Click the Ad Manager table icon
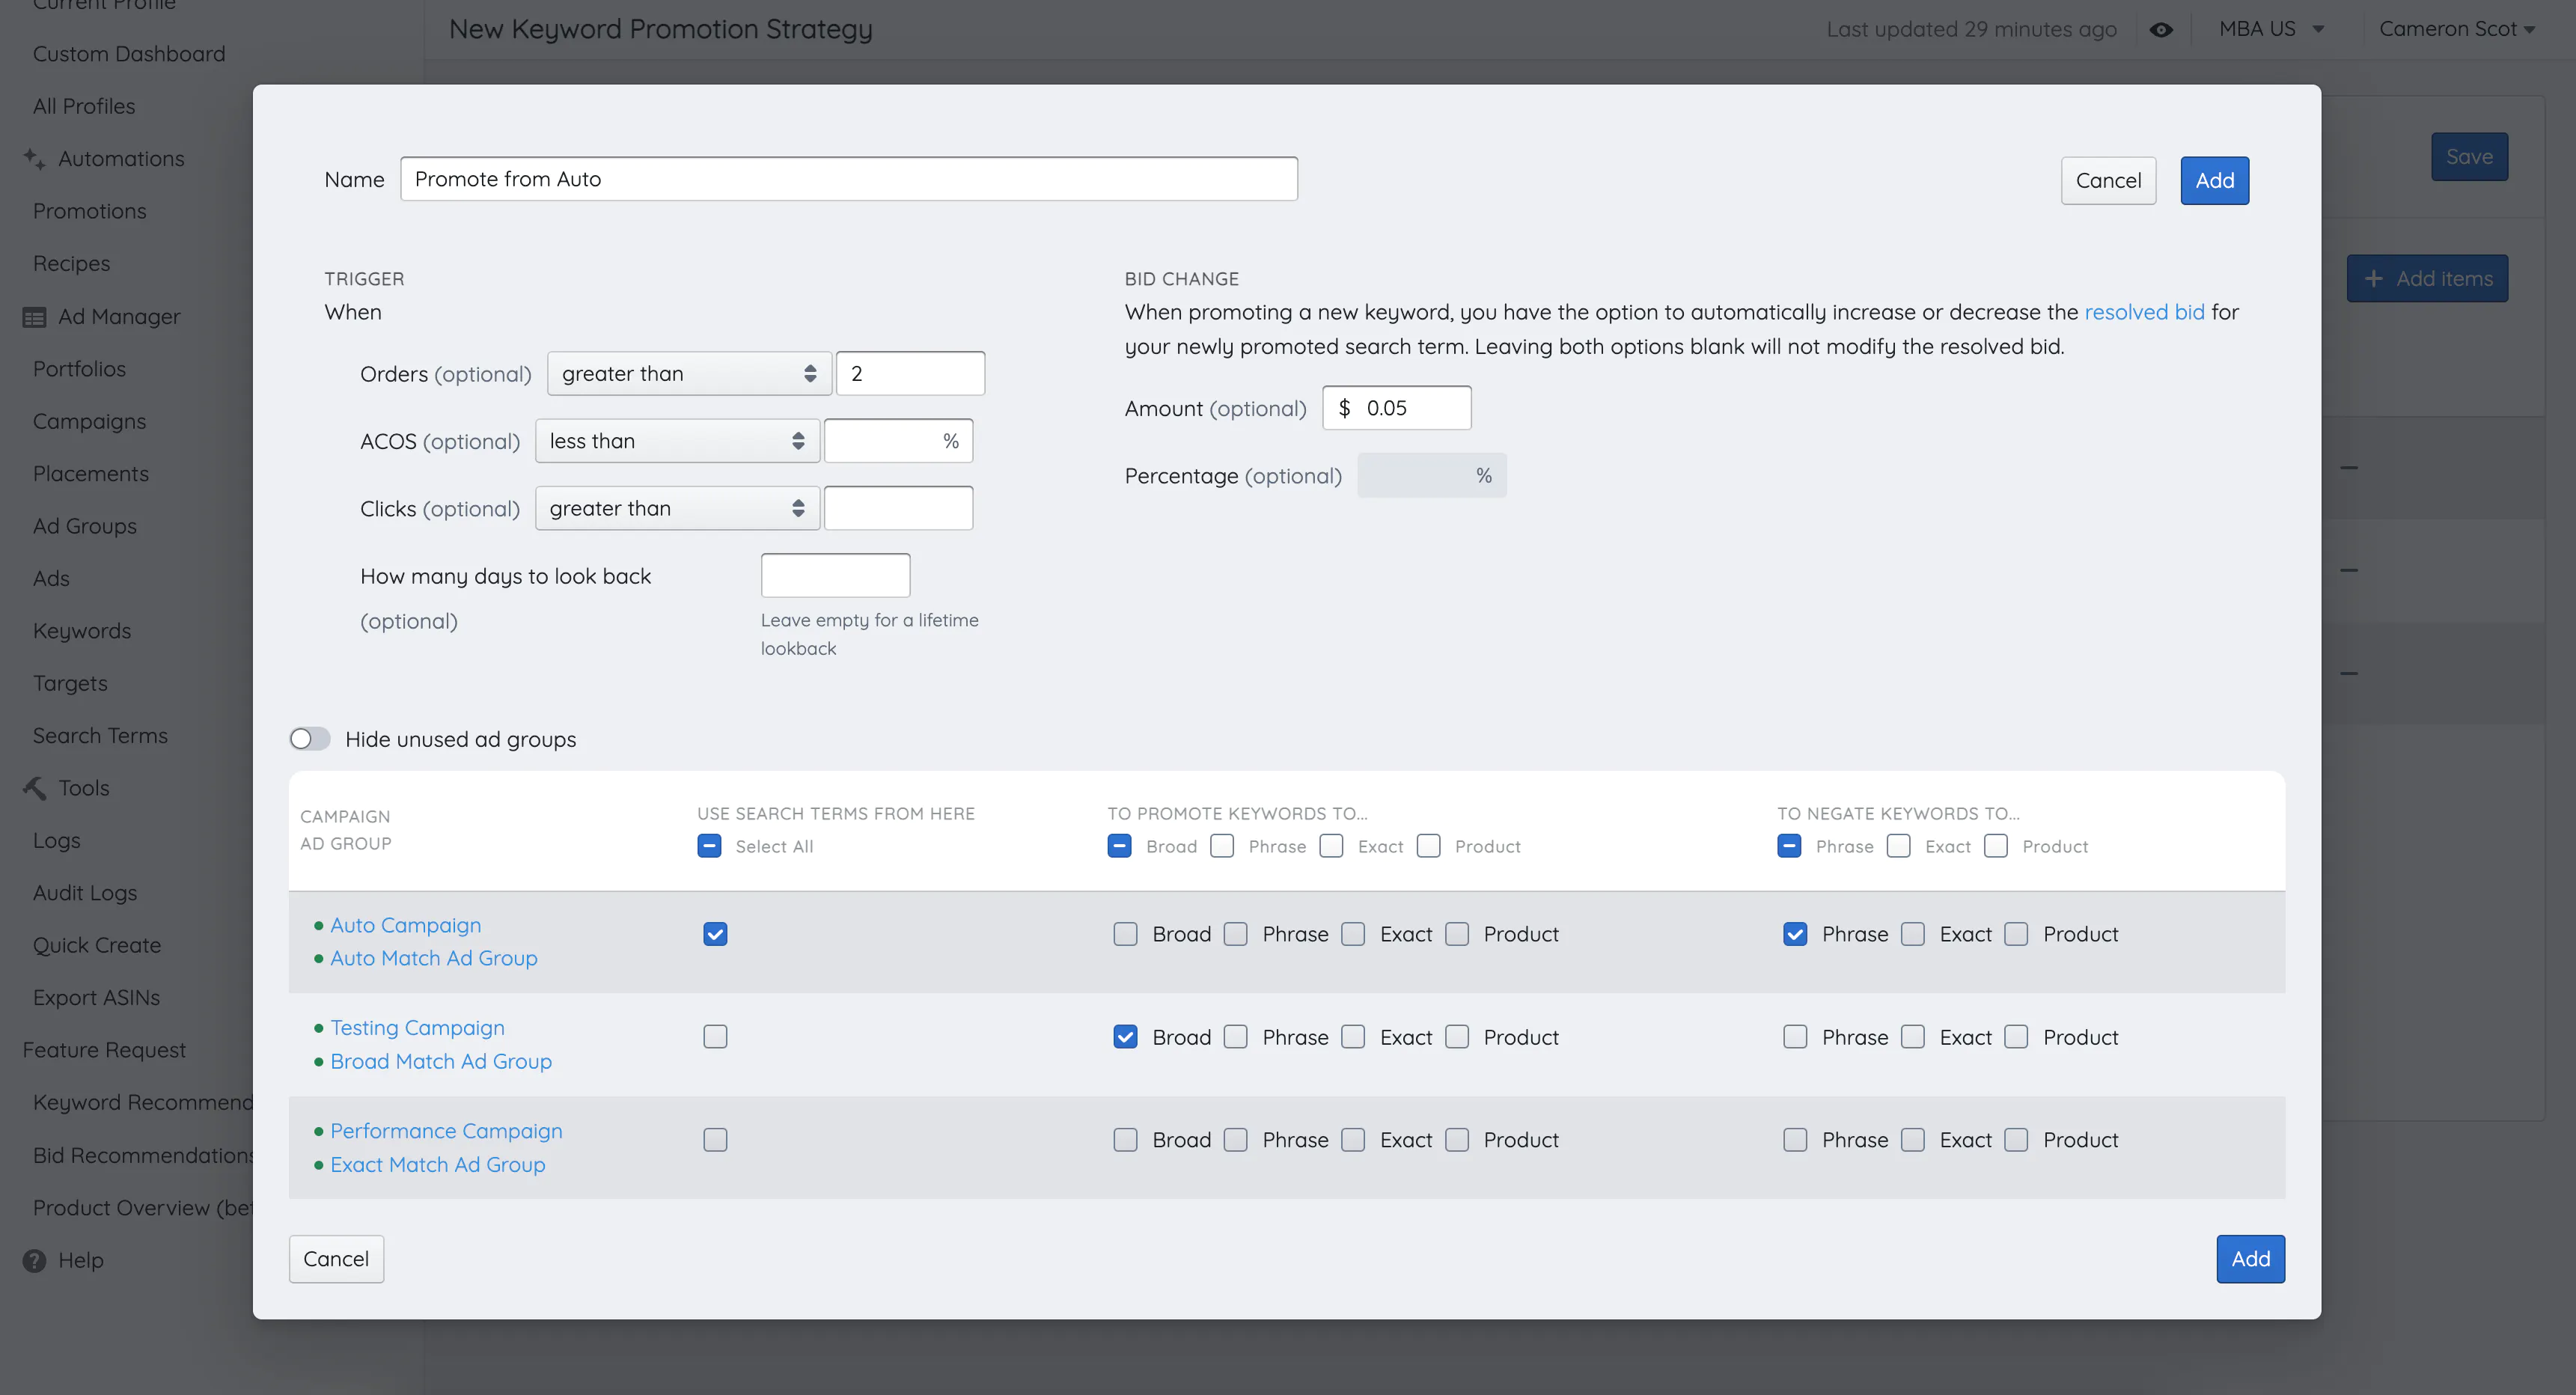Image resolution: width=2576 pixels, height=1395 pixels. pyautogui.click(x=34, y=317)
